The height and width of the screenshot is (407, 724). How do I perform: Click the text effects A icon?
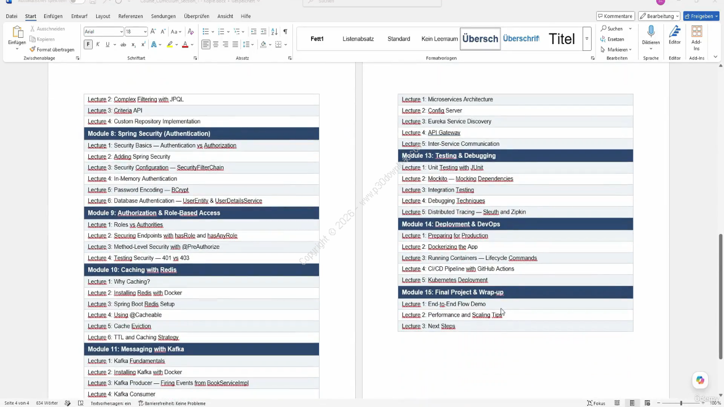(153, 45)
